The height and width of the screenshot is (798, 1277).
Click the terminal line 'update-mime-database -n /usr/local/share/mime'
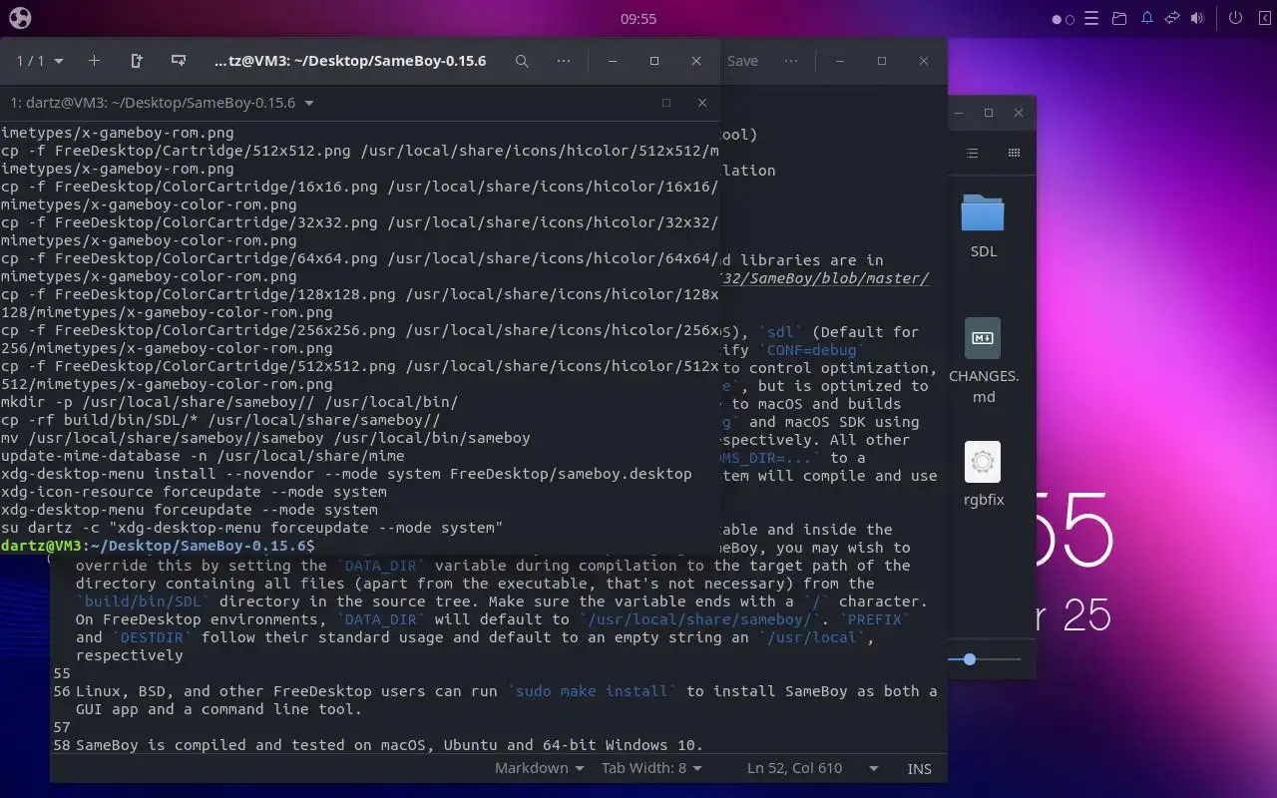click(203, 456)
